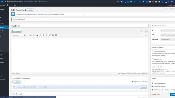Screen dimensions: 175x98
Task: Collapse the Downloadable Files/Versions panel
Action: click(147, 78)
